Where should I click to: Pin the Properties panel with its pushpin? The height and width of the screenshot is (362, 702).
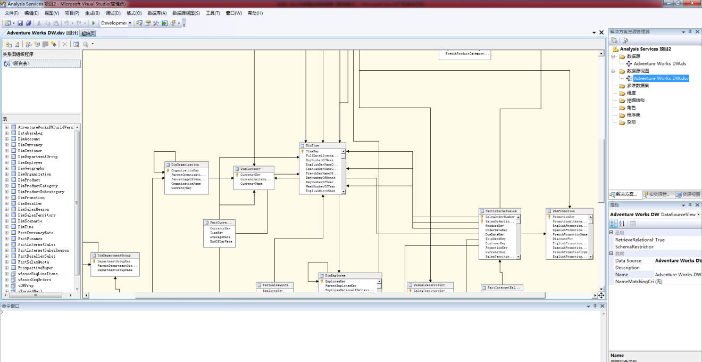[x=690, y=205]
